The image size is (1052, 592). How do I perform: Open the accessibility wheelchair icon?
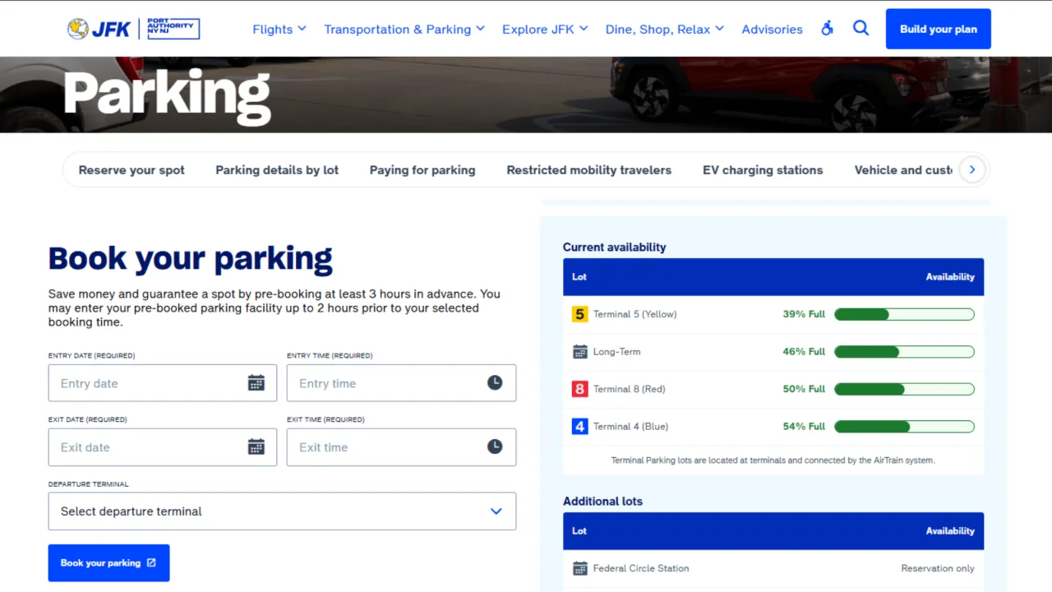[x=827, y=29]
